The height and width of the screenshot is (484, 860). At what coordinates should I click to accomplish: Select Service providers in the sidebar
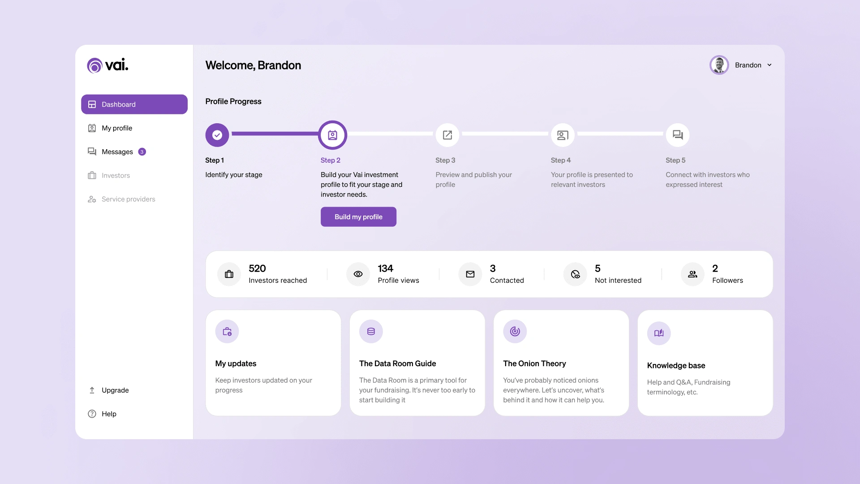[128, 199]
